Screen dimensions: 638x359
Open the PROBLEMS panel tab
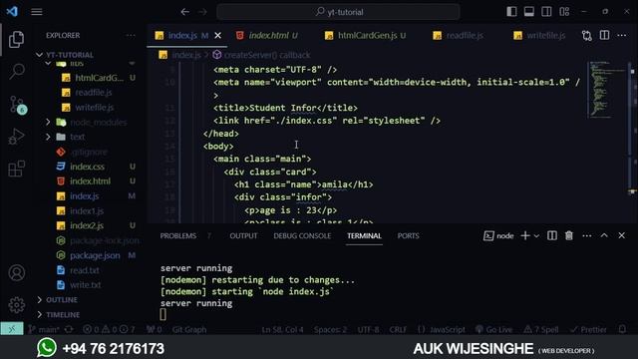click(x=178, y=235)
